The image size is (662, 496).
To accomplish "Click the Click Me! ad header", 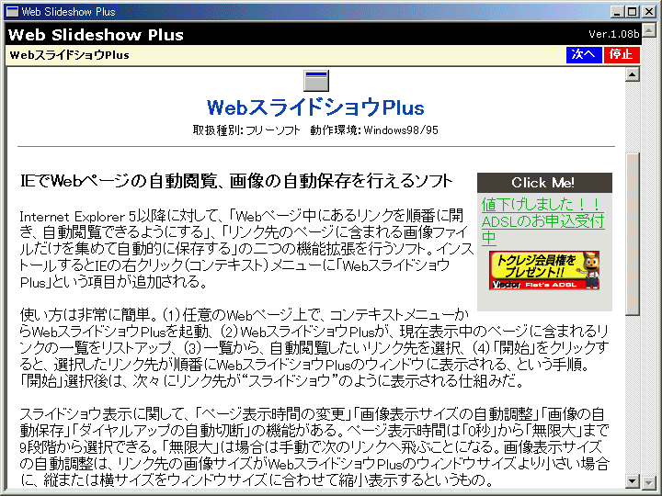I will tap(544, 183).
